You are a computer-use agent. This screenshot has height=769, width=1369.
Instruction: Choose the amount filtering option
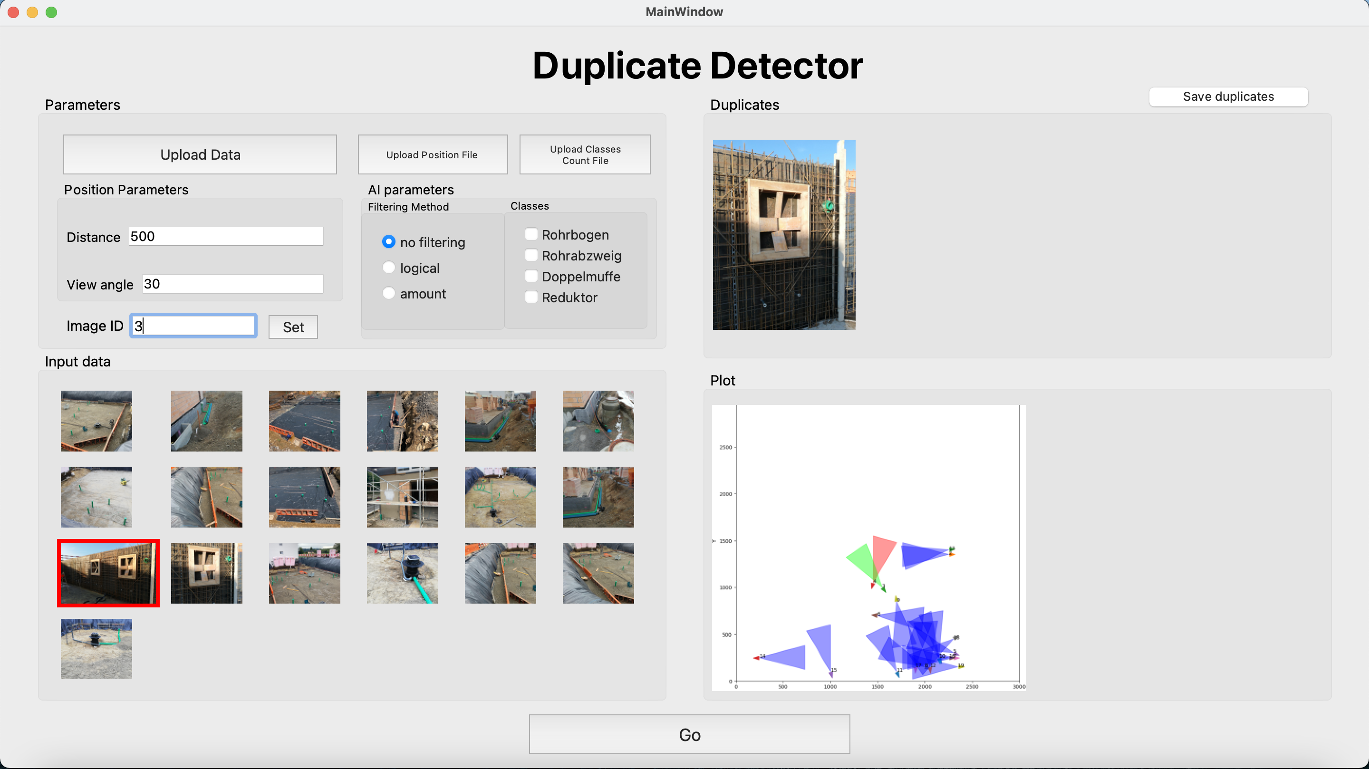(388, 293)
